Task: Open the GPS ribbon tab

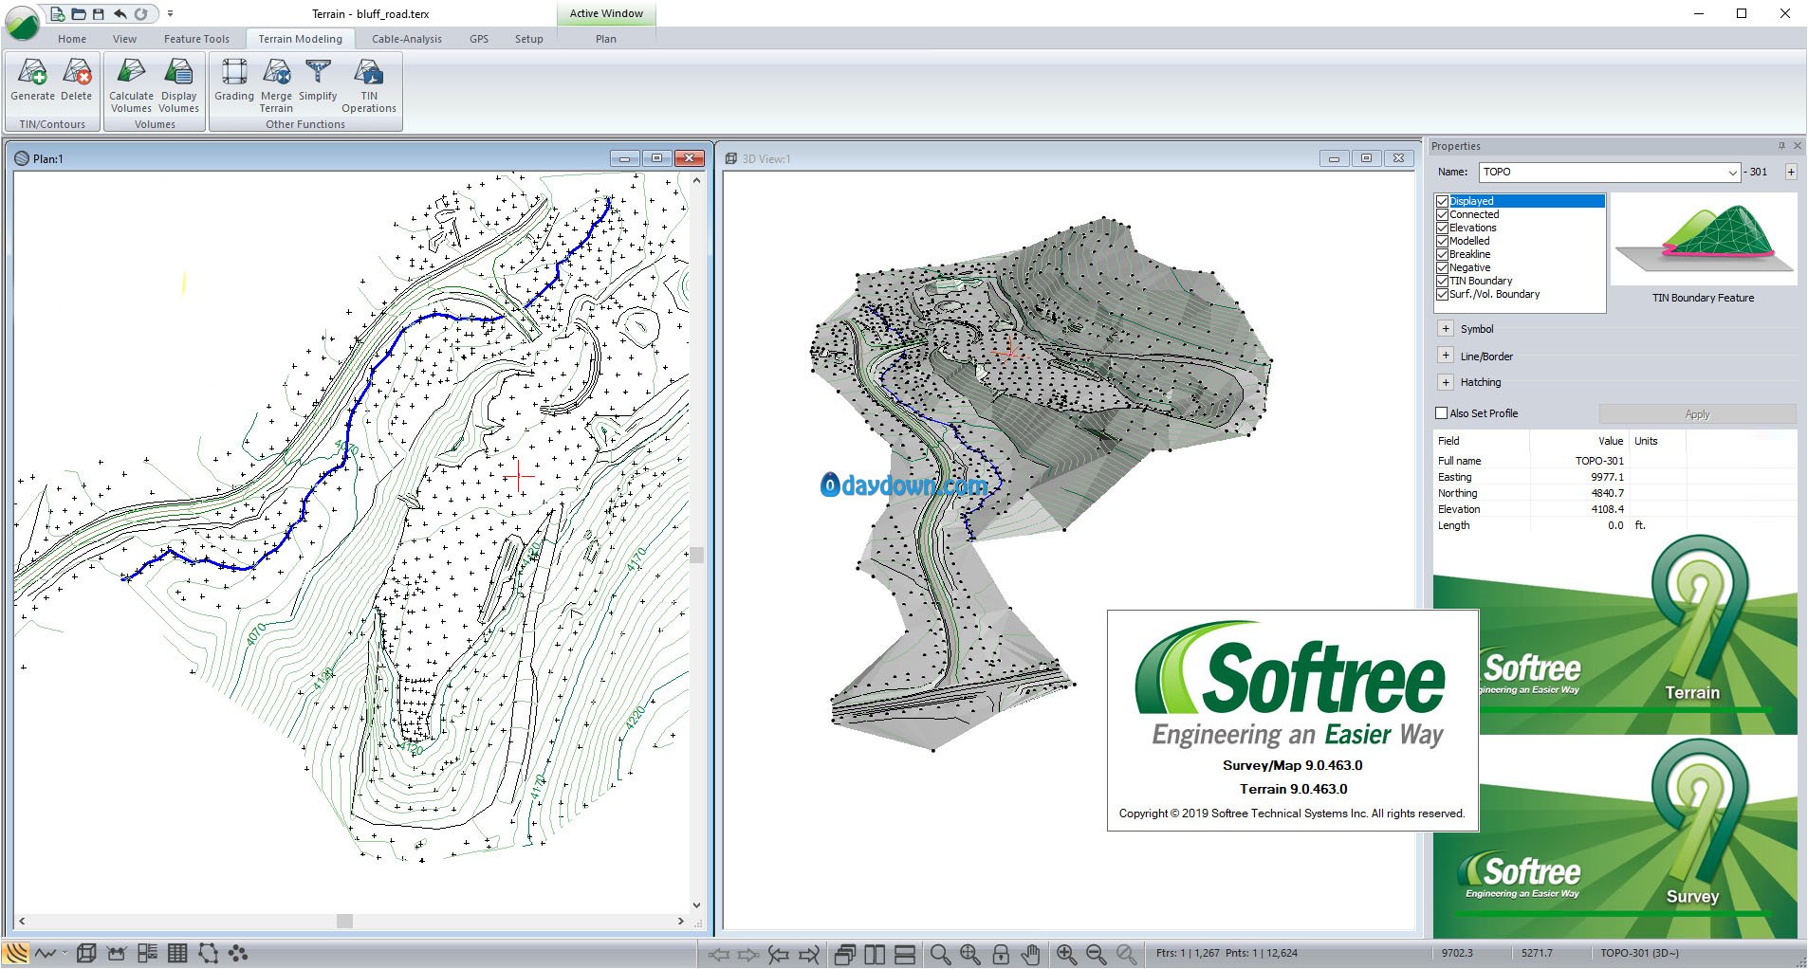Action: [x=479, y=39]
